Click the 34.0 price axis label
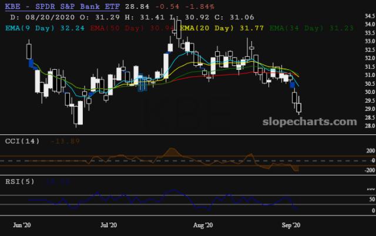Viewport: 376px width, 236px height. [x=368, y=24]
